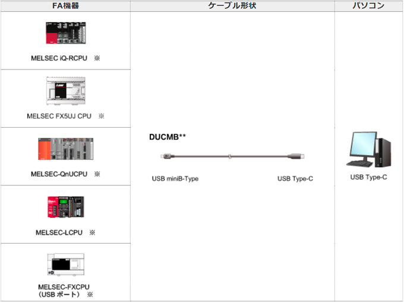Click the MELSEC-FXCPU (USBポート) text label
Viewport: 404px width, 302px height.
tap(59, 290)
